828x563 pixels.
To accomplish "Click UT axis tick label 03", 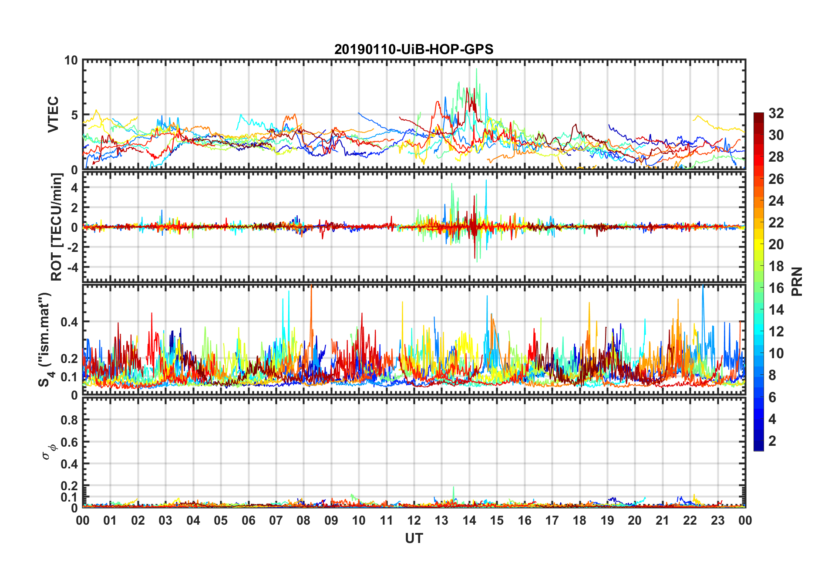I will [x=165, y=520].
